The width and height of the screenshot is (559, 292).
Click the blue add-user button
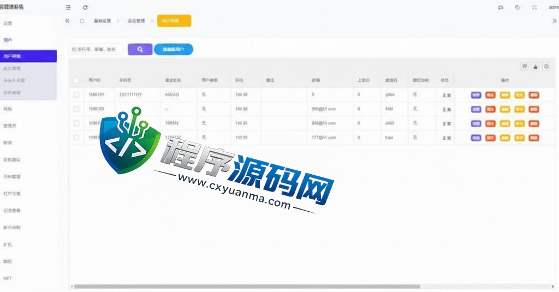point(173,50)
